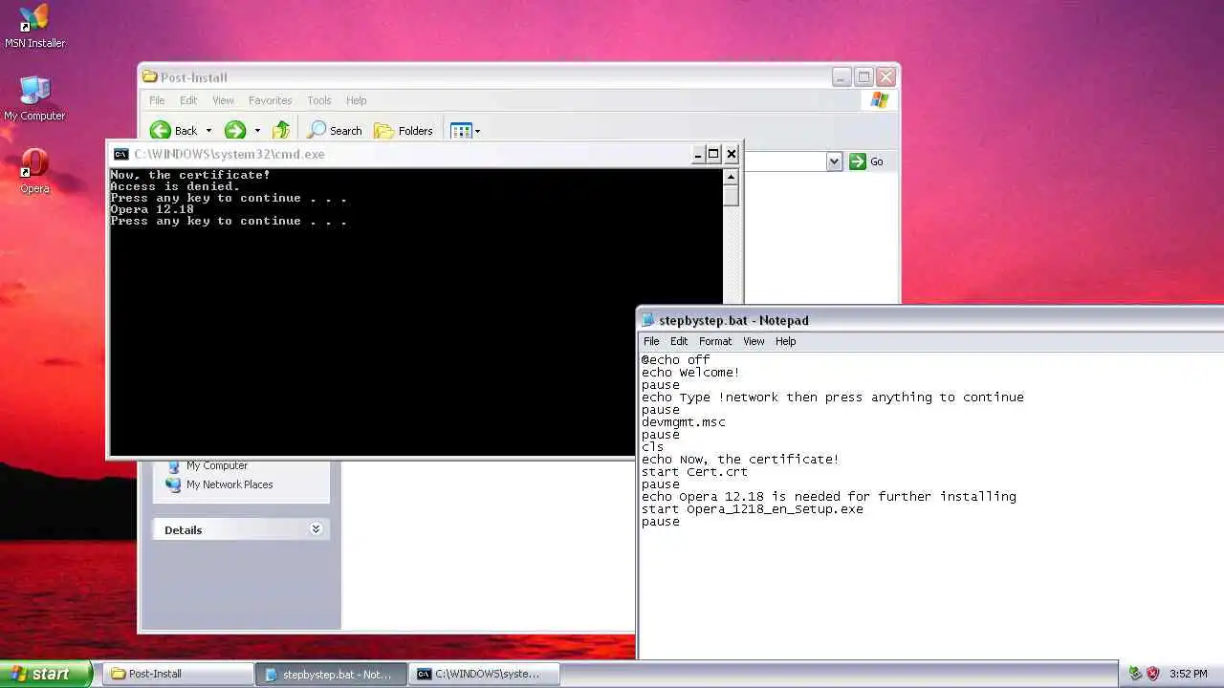Click the Post-Install folder title bar icon
Viewport: 1224px width, 688px height.
pos(150,77)
